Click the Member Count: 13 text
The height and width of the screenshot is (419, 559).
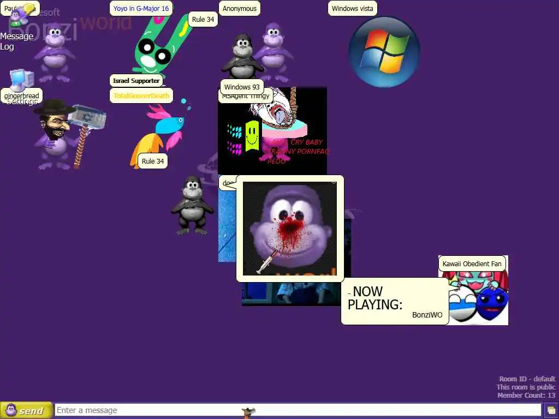tap(526, 395)
